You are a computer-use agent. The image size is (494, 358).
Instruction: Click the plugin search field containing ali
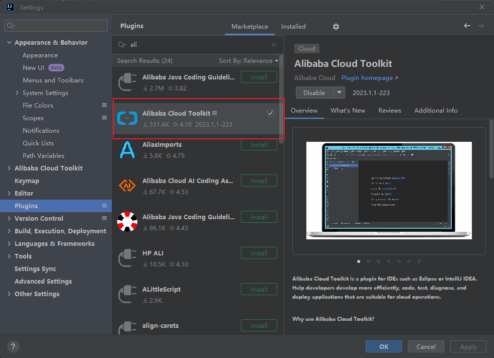point(198,45)
